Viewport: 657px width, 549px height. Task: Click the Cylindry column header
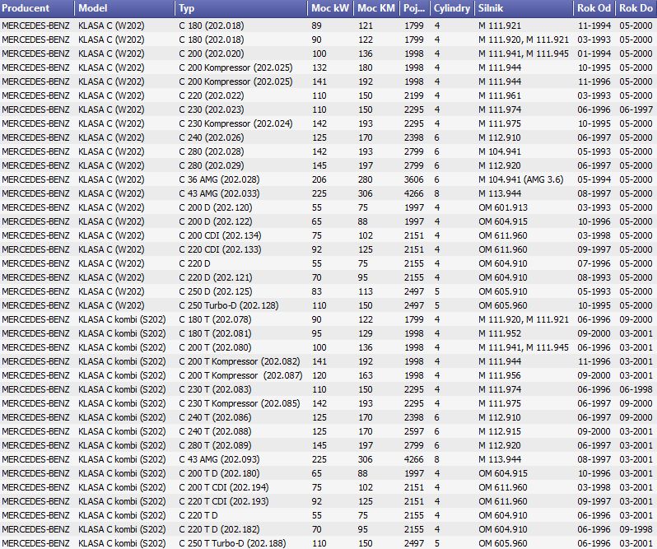[452, 8]
